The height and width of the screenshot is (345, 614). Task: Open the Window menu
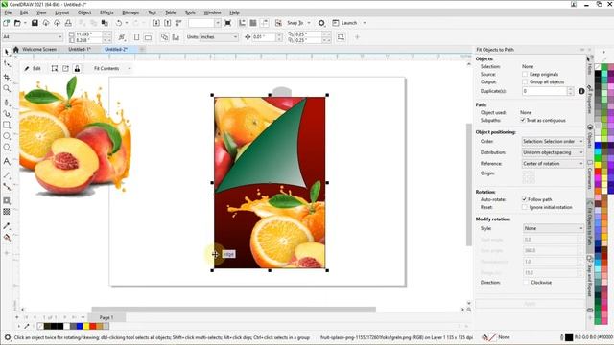click(212, 12)
